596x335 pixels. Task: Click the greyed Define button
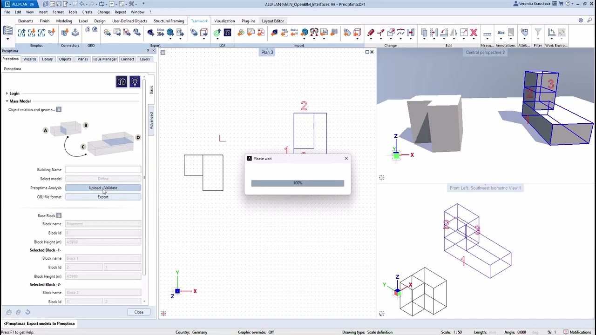[103, 179]
